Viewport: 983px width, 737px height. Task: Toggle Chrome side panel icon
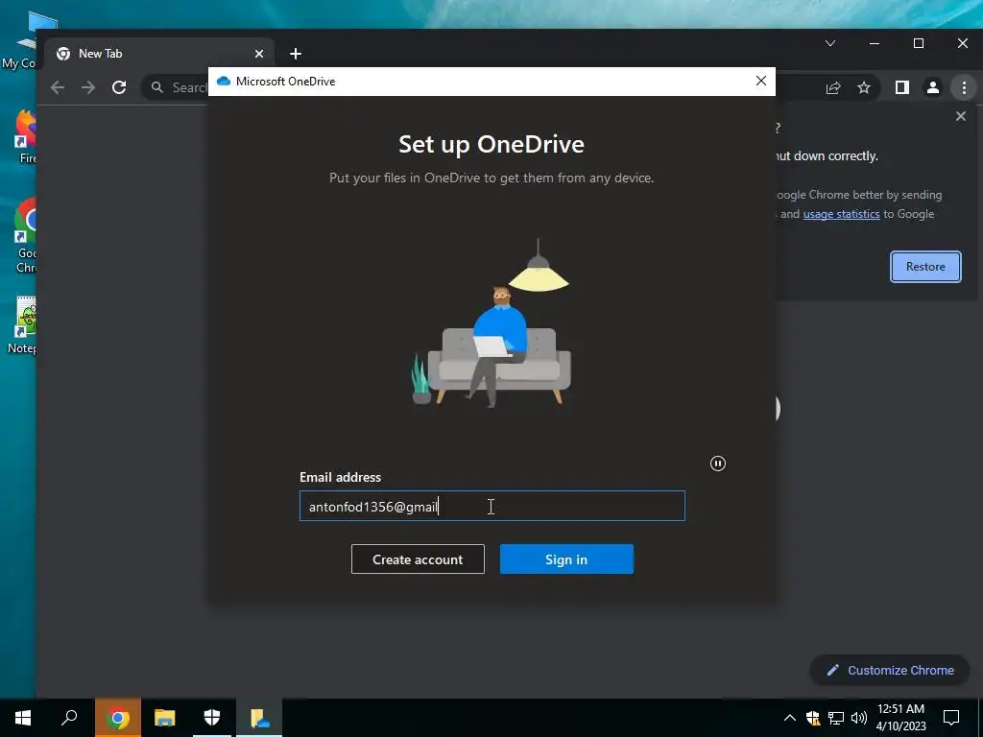click(x=901, y=87)
